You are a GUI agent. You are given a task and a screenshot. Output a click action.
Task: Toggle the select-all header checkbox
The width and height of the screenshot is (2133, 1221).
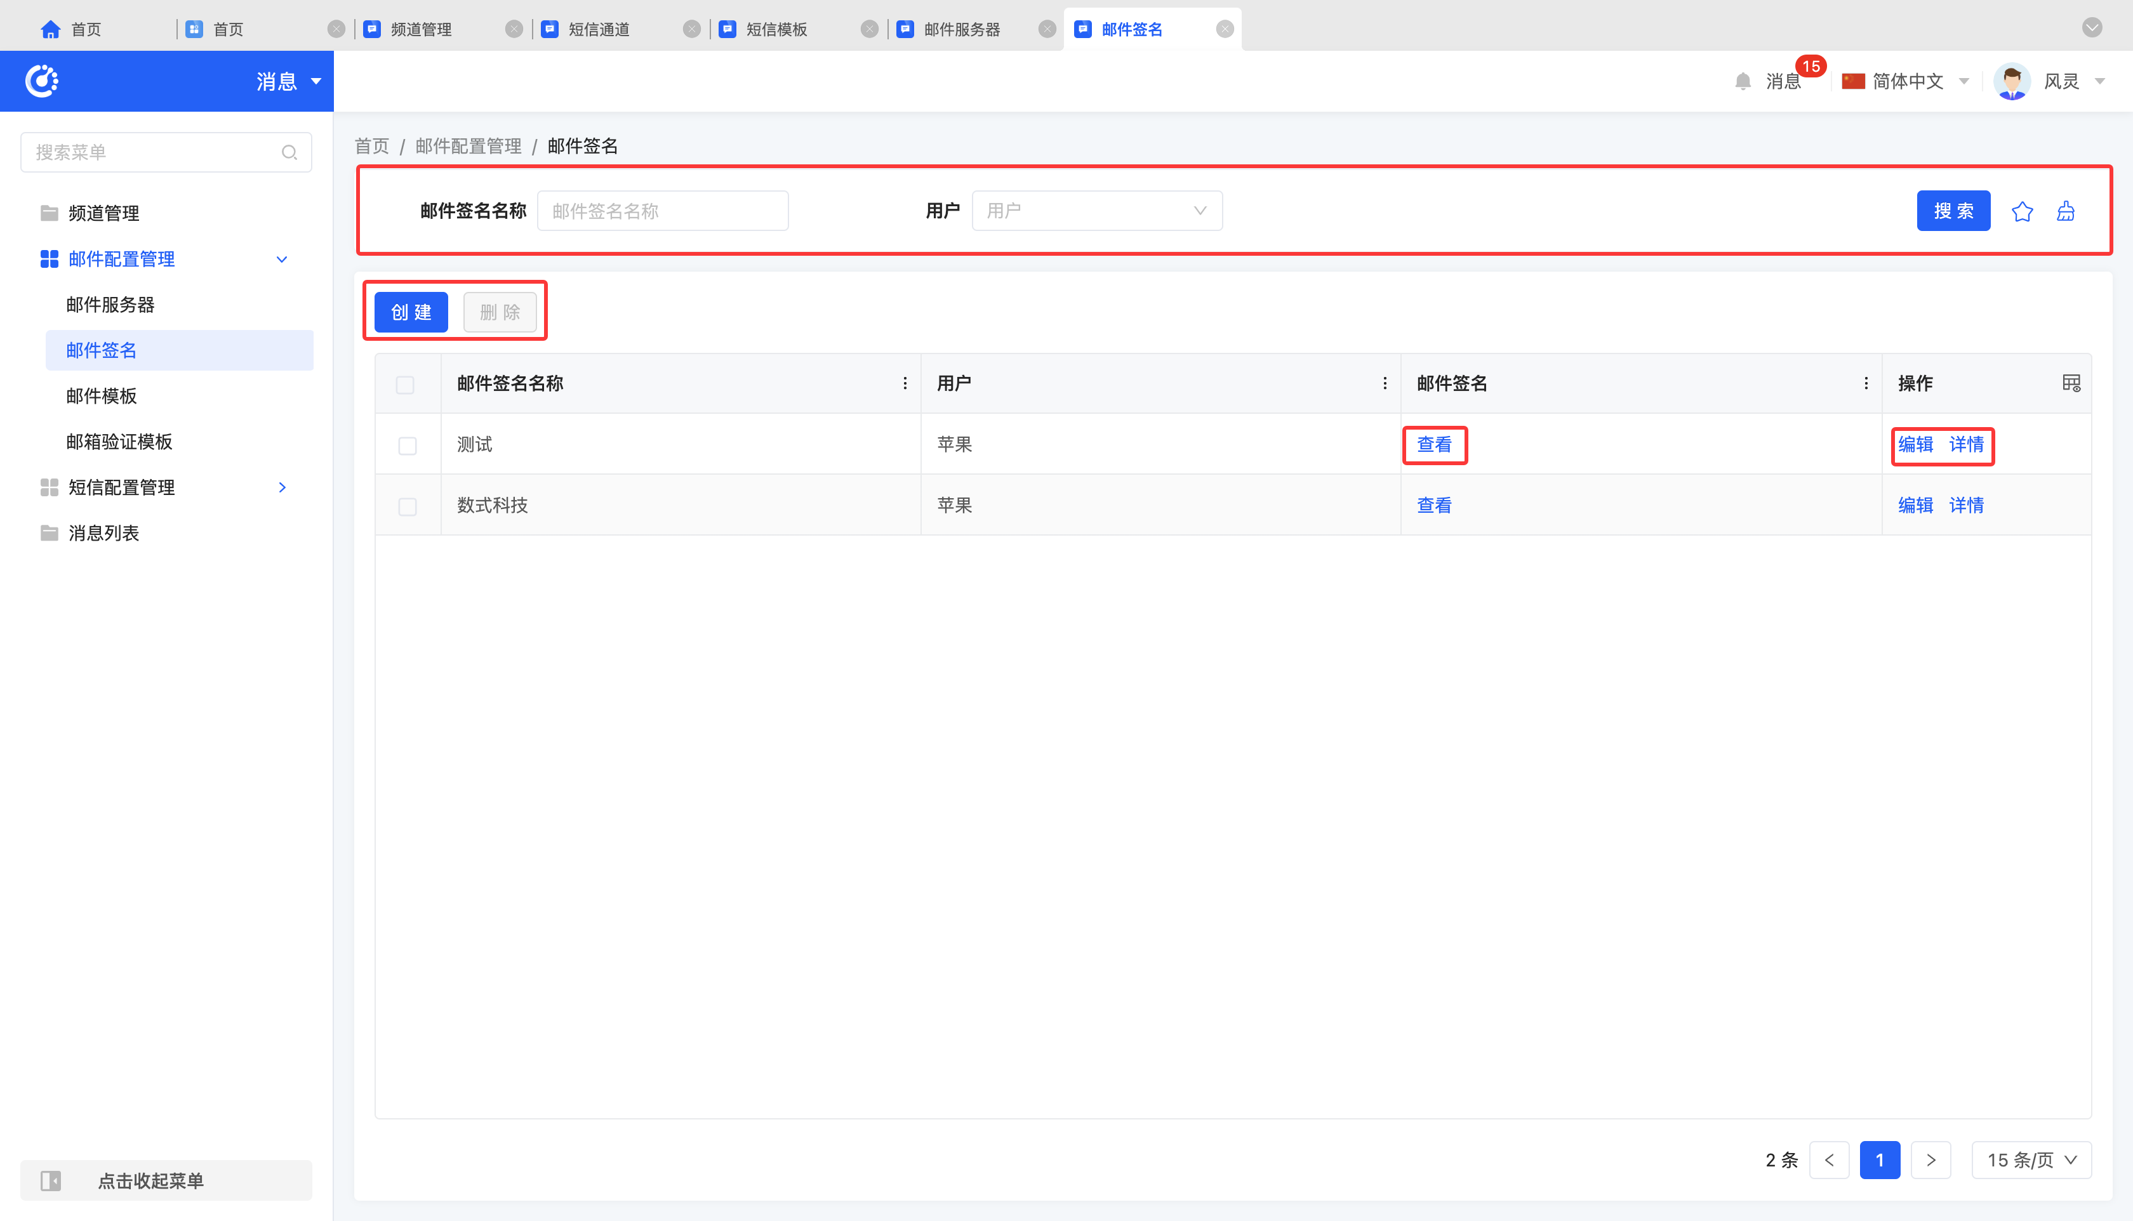(x=405, y=385)
